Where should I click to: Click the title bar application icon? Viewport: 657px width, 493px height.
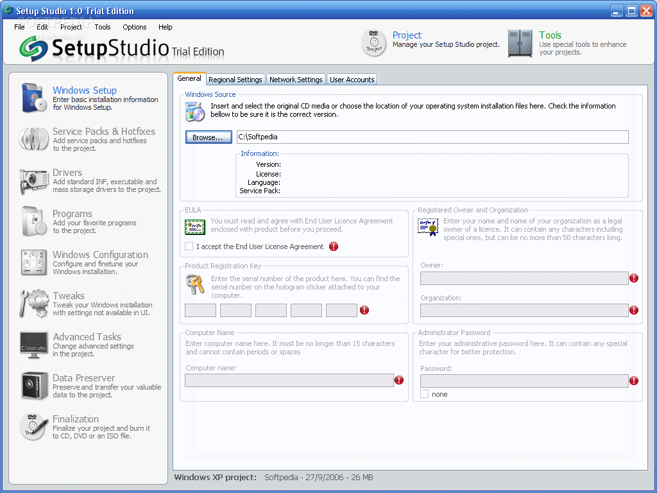click(8, 10)
